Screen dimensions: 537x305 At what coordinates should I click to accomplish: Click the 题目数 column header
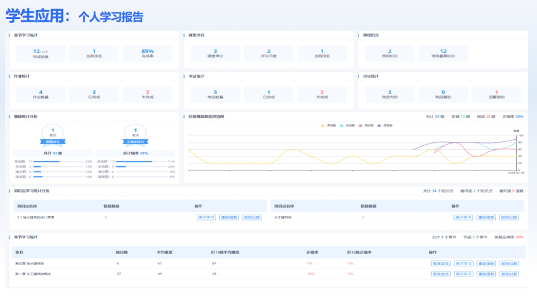122,252
